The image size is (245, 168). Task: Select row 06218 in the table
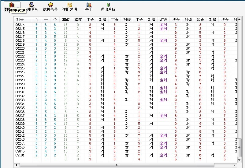[x=125, y=40]
